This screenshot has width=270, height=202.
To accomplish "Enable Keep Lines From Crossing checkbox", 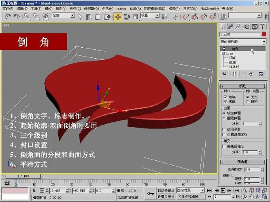I will click(x=224, y=146).
